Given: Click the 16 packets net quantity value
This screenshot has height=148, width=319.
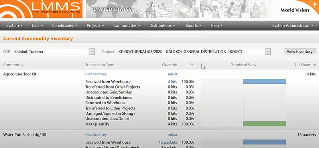Looking at the screenshot, I should click(x=306, y=135).
